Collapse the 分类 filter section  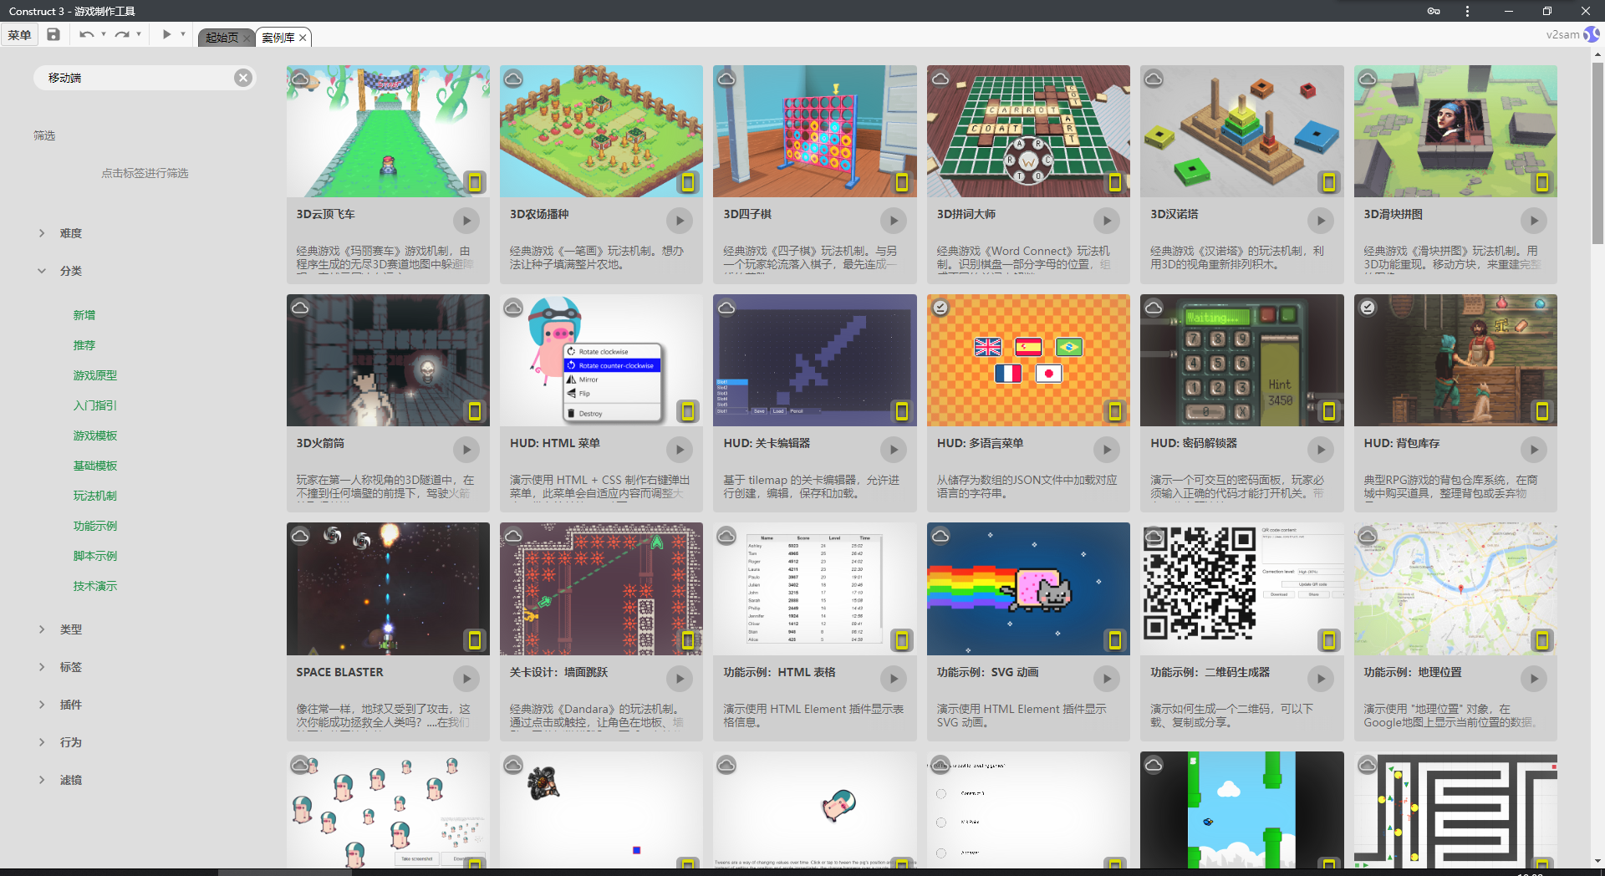[42, 271]
